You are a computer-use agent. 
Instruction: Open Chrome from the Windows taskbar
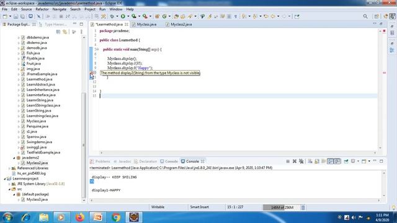116,217
